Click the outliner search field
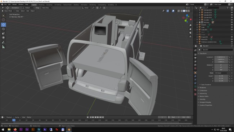This screenshot has width=234, height=132. [x=212, y=8]
